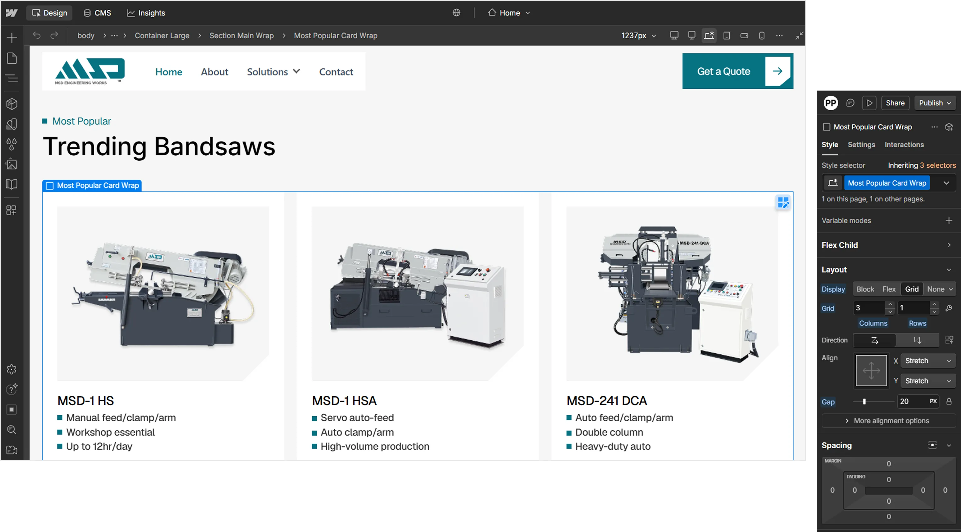Toggle the spacing editor mode icon
The width and height of the screenshot is (961, 532).
point(932,445)
